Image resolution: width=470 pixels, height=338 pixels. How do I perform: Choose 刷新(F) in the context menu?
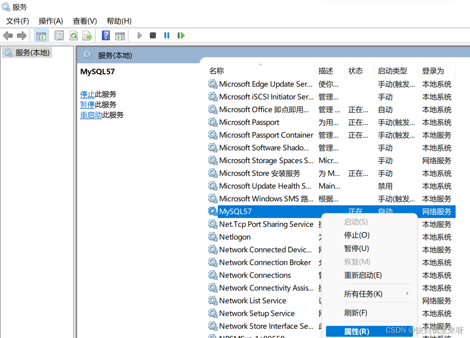356,313
